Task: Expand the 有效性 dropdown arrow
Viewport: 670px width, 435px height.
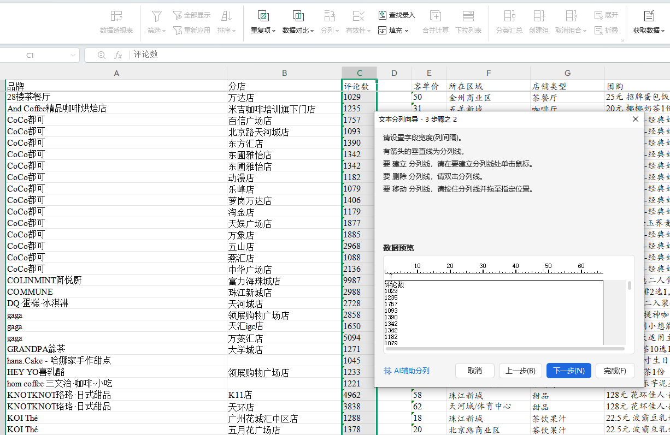Action: pyautogui.click(x=369, y=31)
